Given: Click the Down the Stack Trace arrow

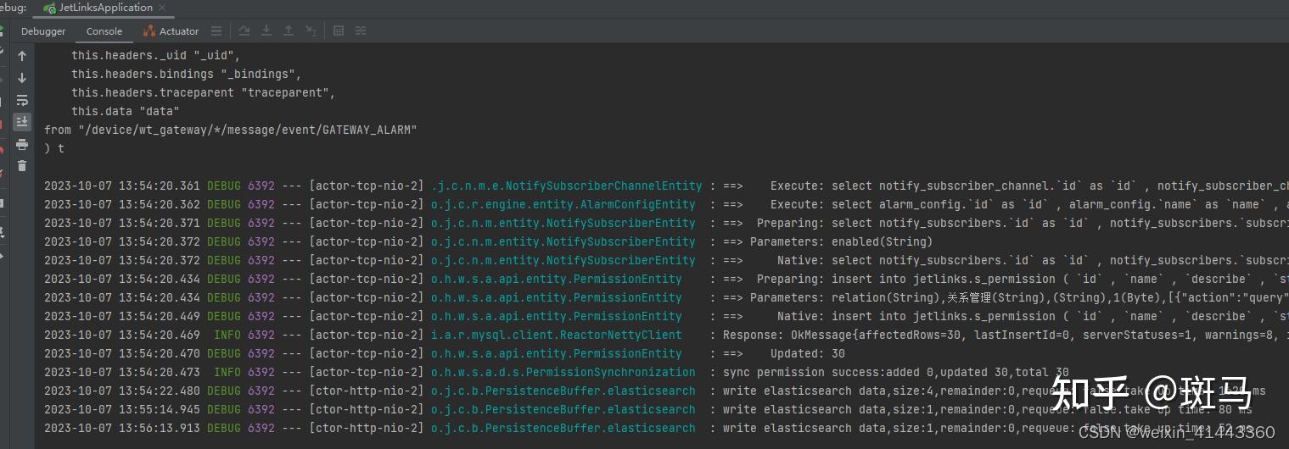Looking at the screenshot, I should [22, 78].
